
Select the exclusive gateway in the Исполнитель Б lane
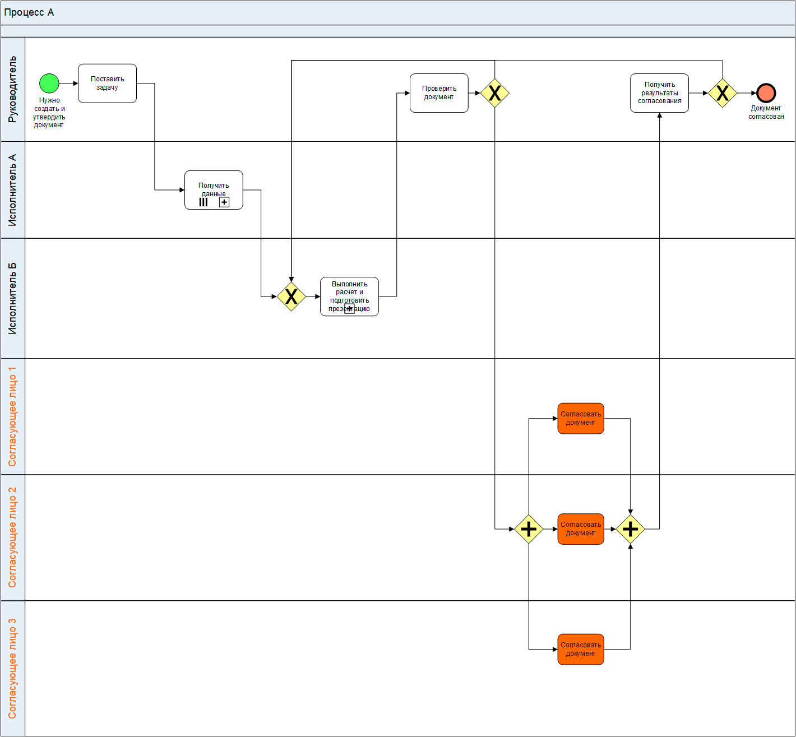tap(291, 296)
